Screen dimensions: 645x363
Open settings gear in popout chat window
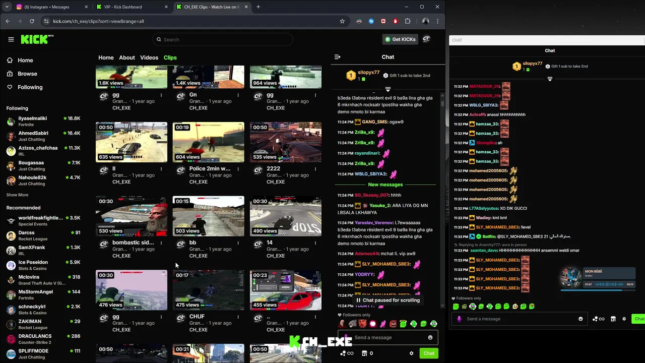[x=624, y=319]
